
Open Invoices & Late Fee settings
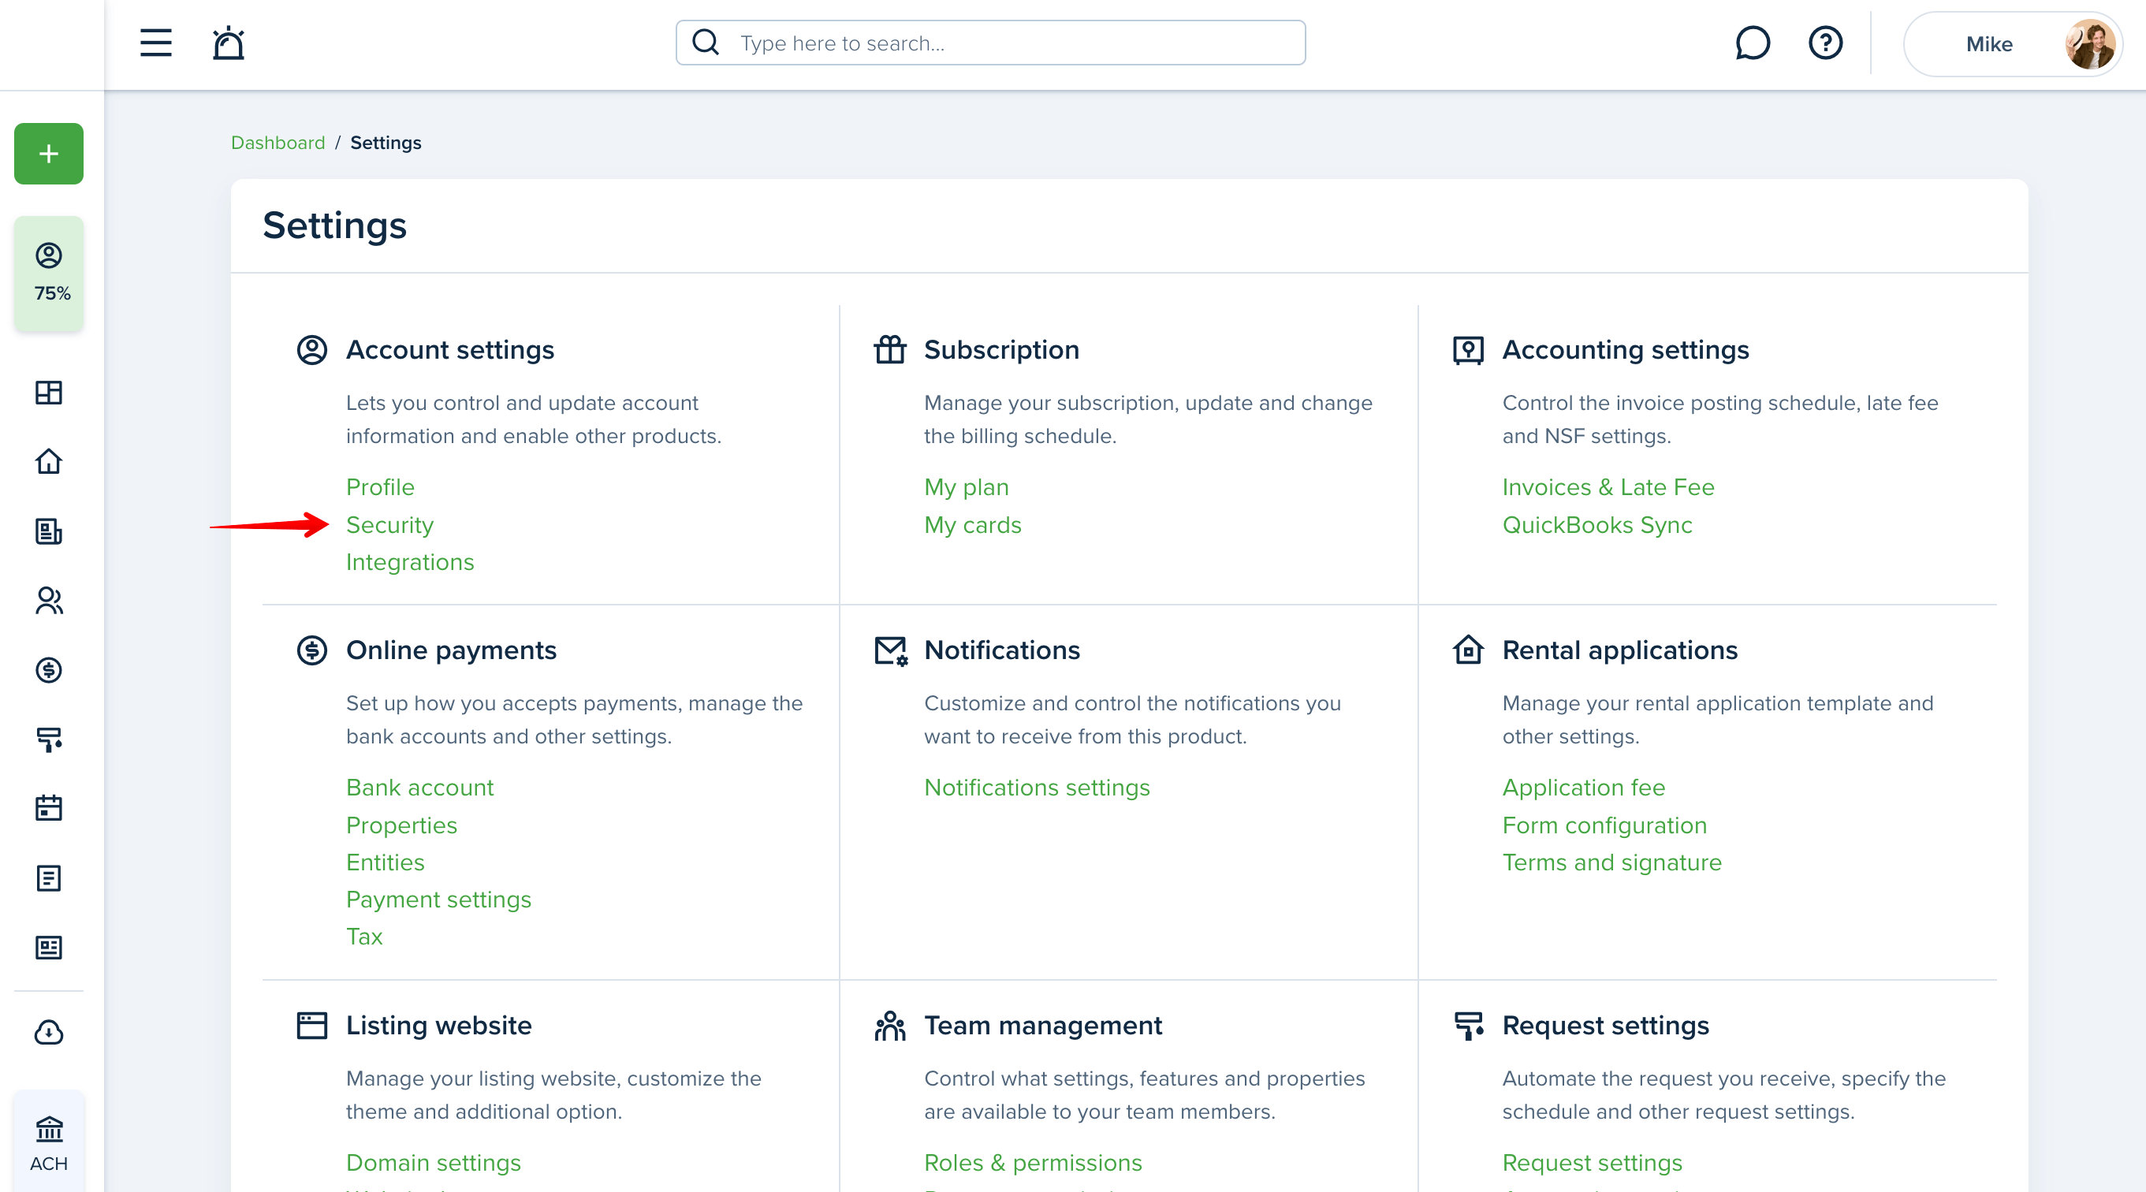click(1608, 486)
